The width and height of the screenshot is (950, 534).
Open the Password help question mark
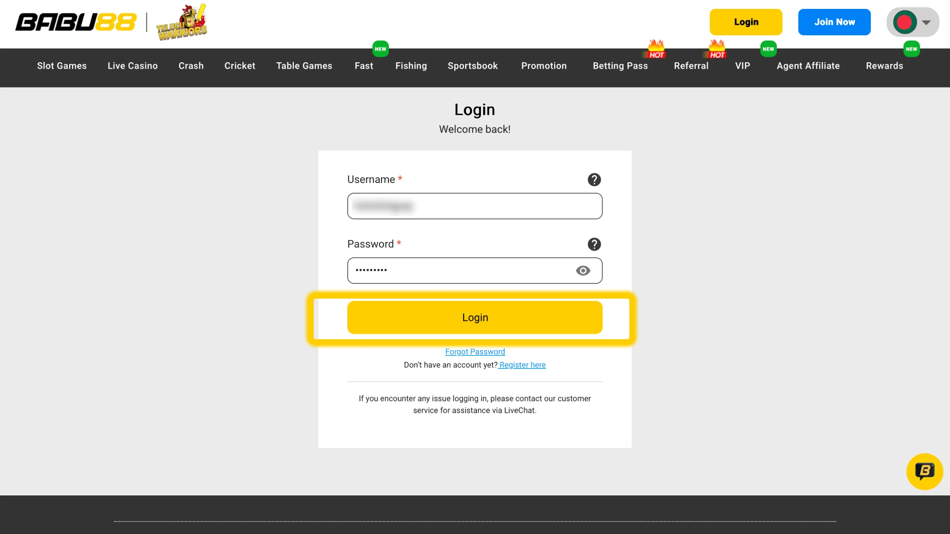click(594, 244)
